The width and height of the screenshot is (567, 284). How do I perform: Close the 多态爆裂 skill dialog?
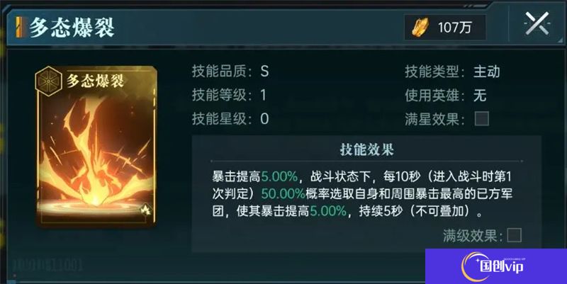[537, 23]
